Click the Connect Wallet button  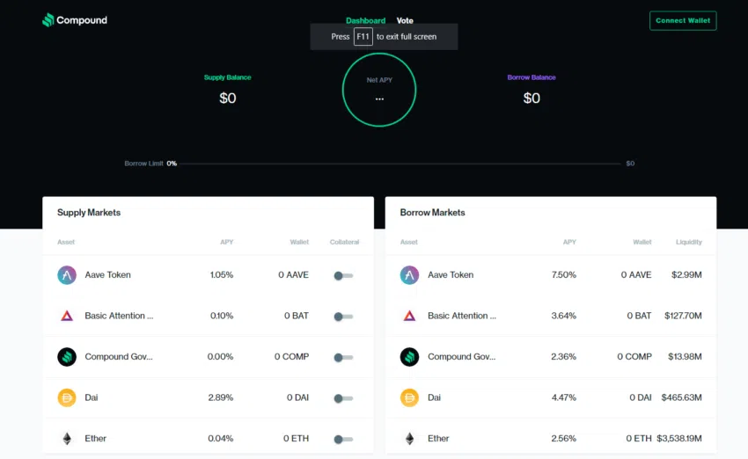[683, 20]
